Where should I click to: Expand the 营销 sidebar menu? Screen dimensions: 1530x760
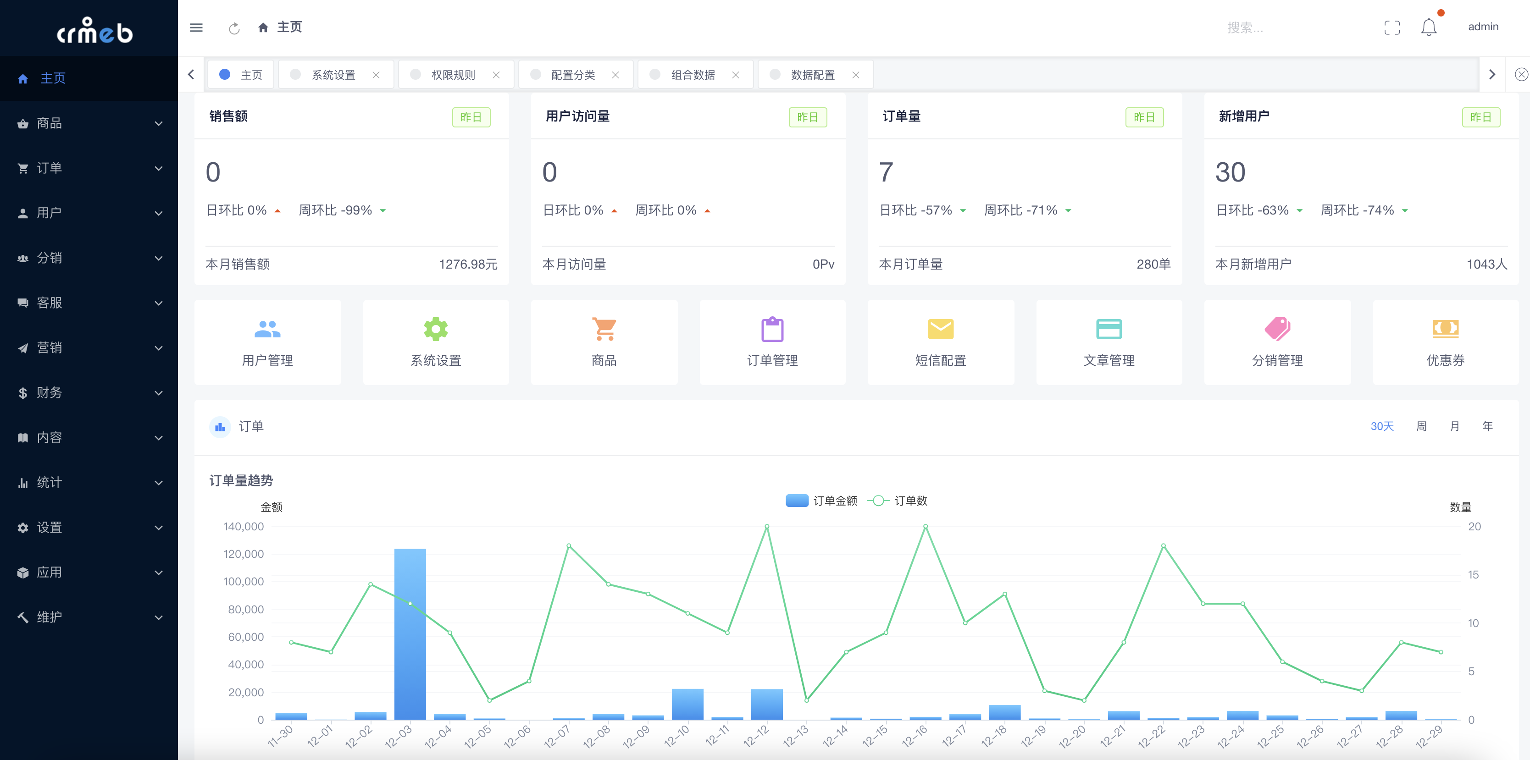click(x=89, y=348)
